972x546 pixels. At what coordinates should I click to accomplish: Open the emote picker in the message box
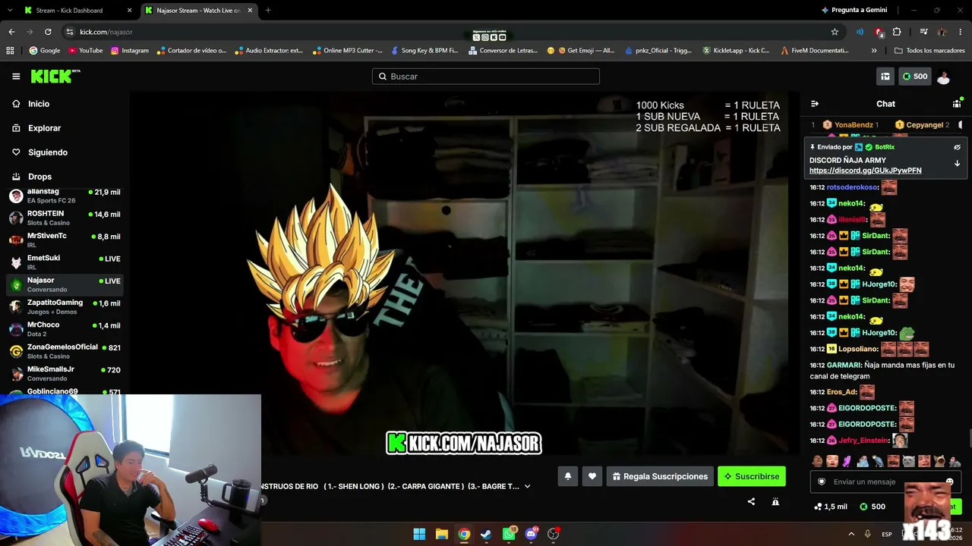pos(949,482)
